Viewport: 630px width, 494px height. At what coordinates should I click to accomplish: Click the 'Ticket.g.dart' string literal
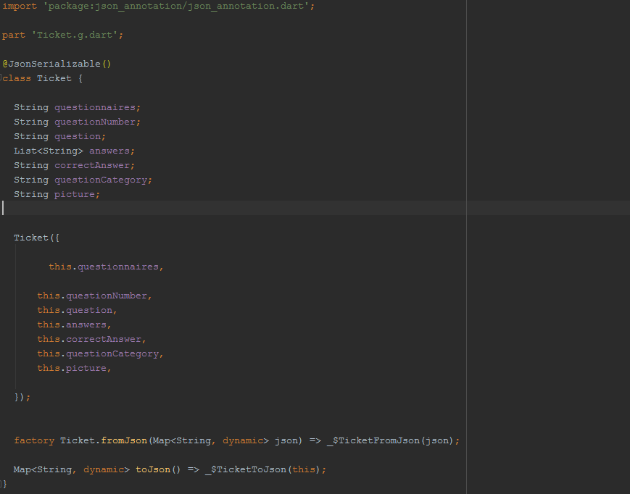[75, 35]
